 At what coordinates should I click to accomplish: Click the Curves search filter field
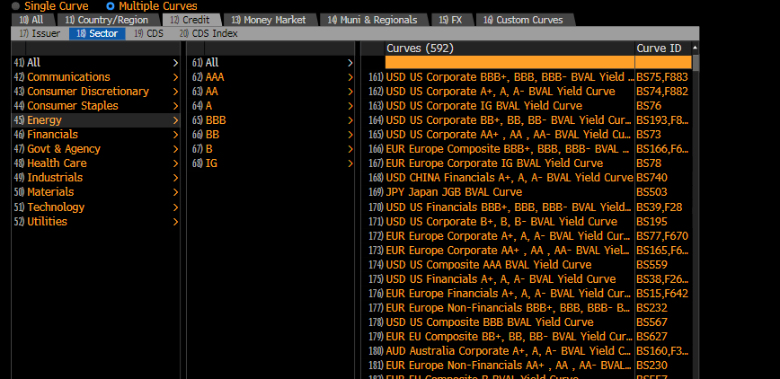[510, 62]
